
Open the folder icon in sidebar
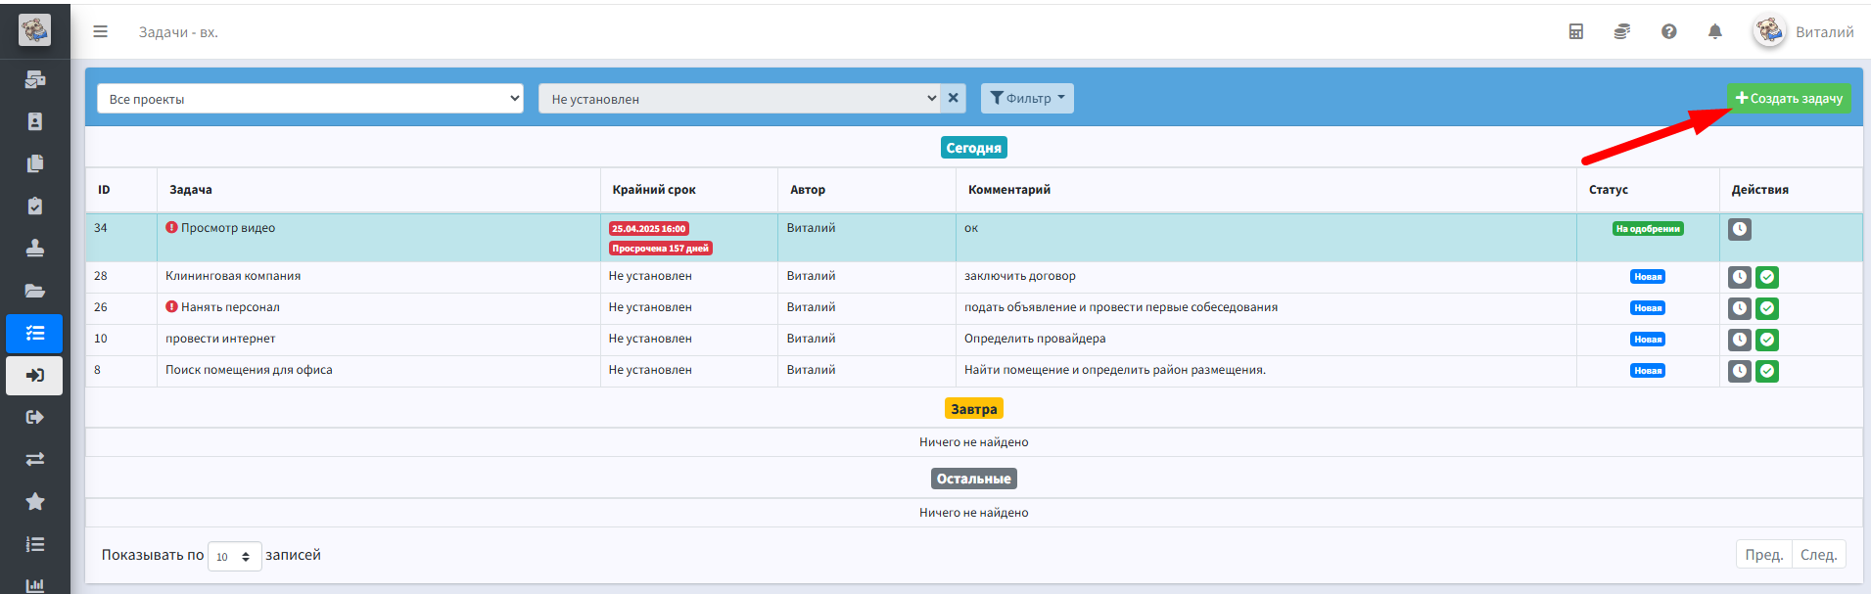[35, 291]
